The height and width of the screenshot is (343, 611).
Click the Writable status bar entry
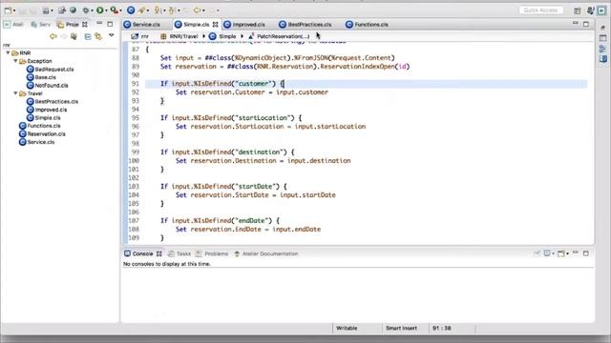pyautogui.click(x=347, y=328)
